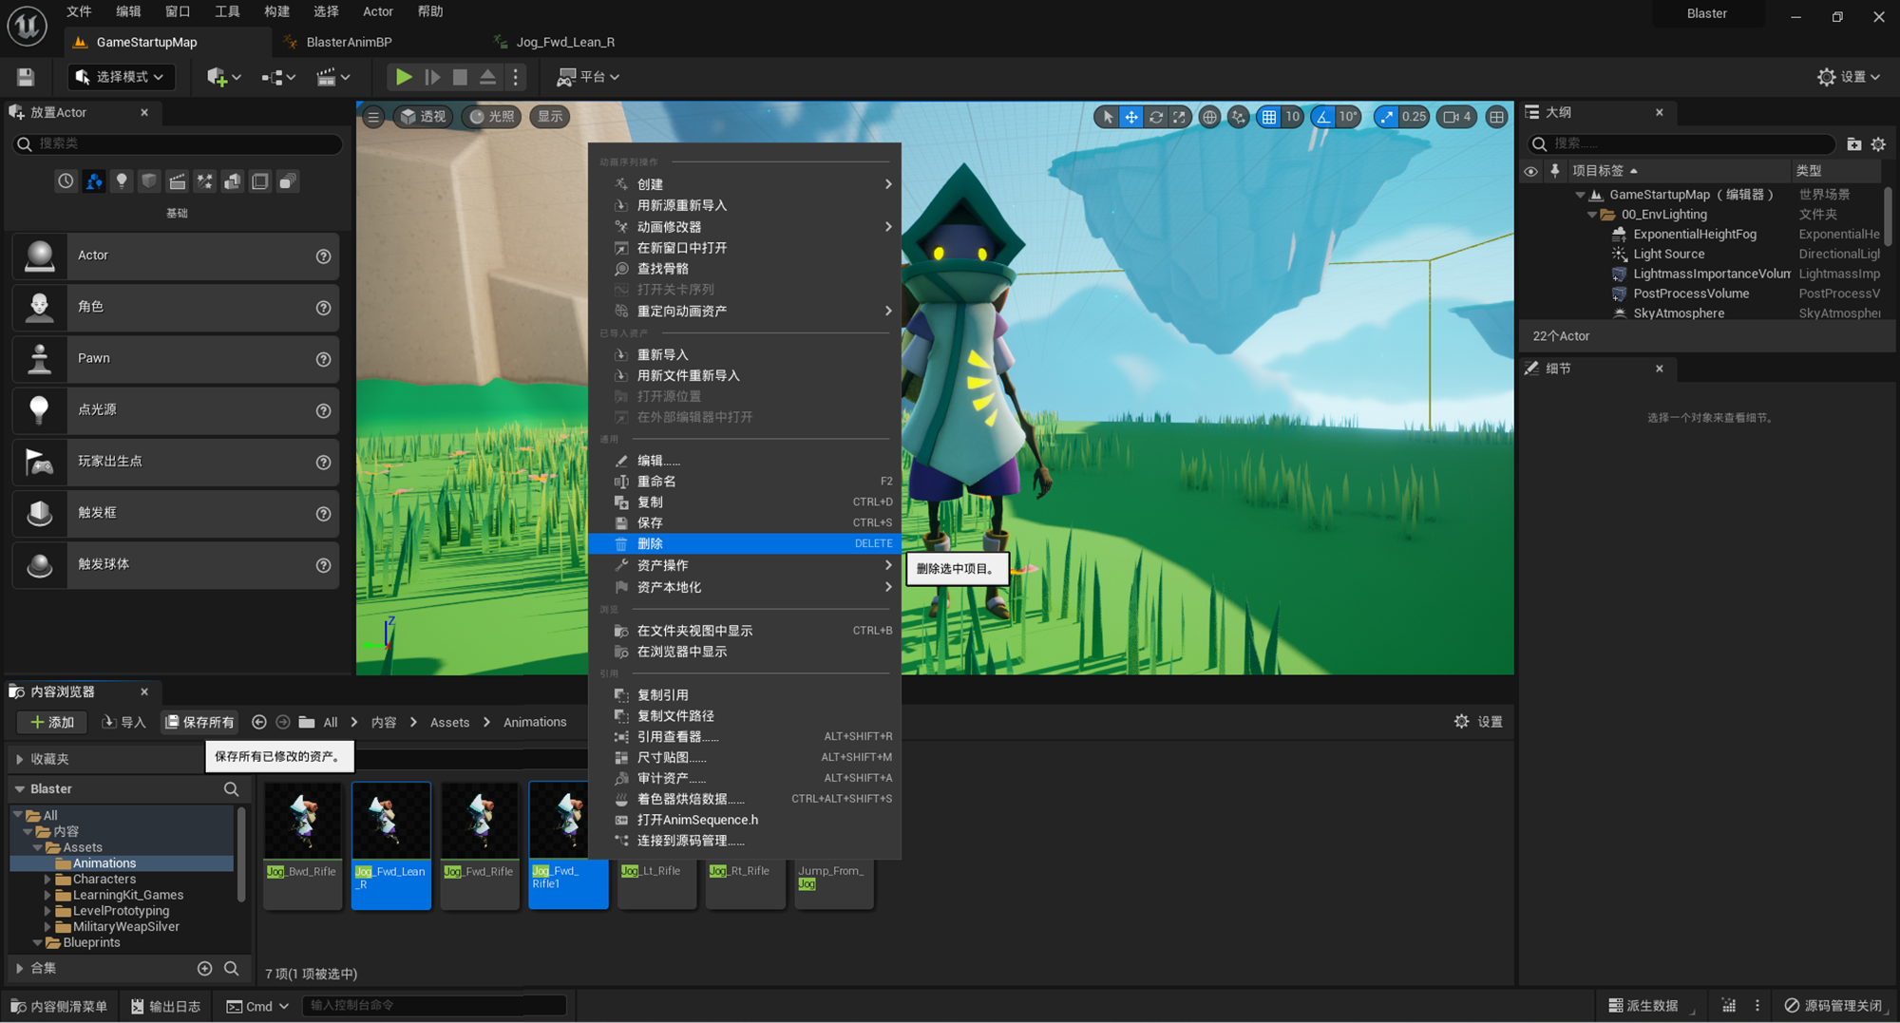Toggle grid snapping in viewport toolbar
Screen dimensions: 1900x1023
(x=1269, y=117)
